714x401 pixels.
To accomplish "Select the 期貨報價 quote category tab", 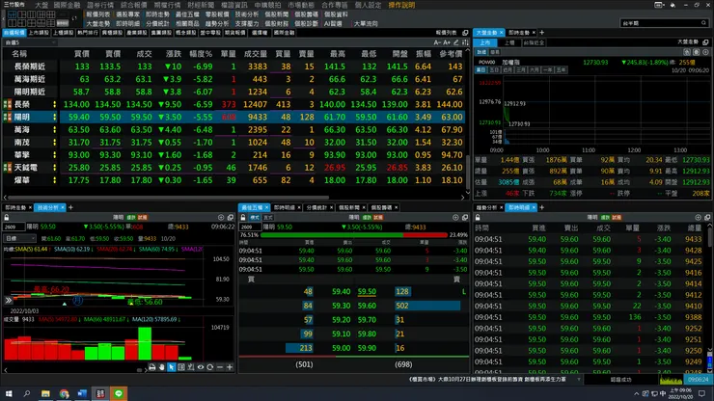I will [235, 33].
